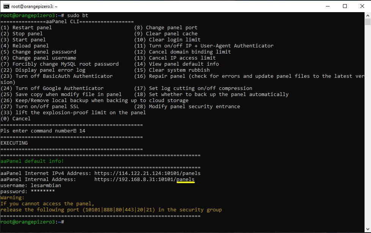Click the "sudo bt" command text
The width and height of the screenshot is (371, 233).
pyautogui.click(x=78, y=16)
